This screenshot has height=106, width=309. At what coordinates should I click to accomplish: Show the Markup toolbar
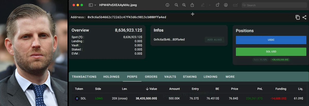click(x=226, y=5)
